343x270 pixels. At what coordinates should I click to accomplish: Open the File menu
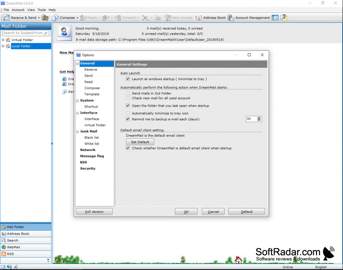pyautogui.click(x=6, y=10)
